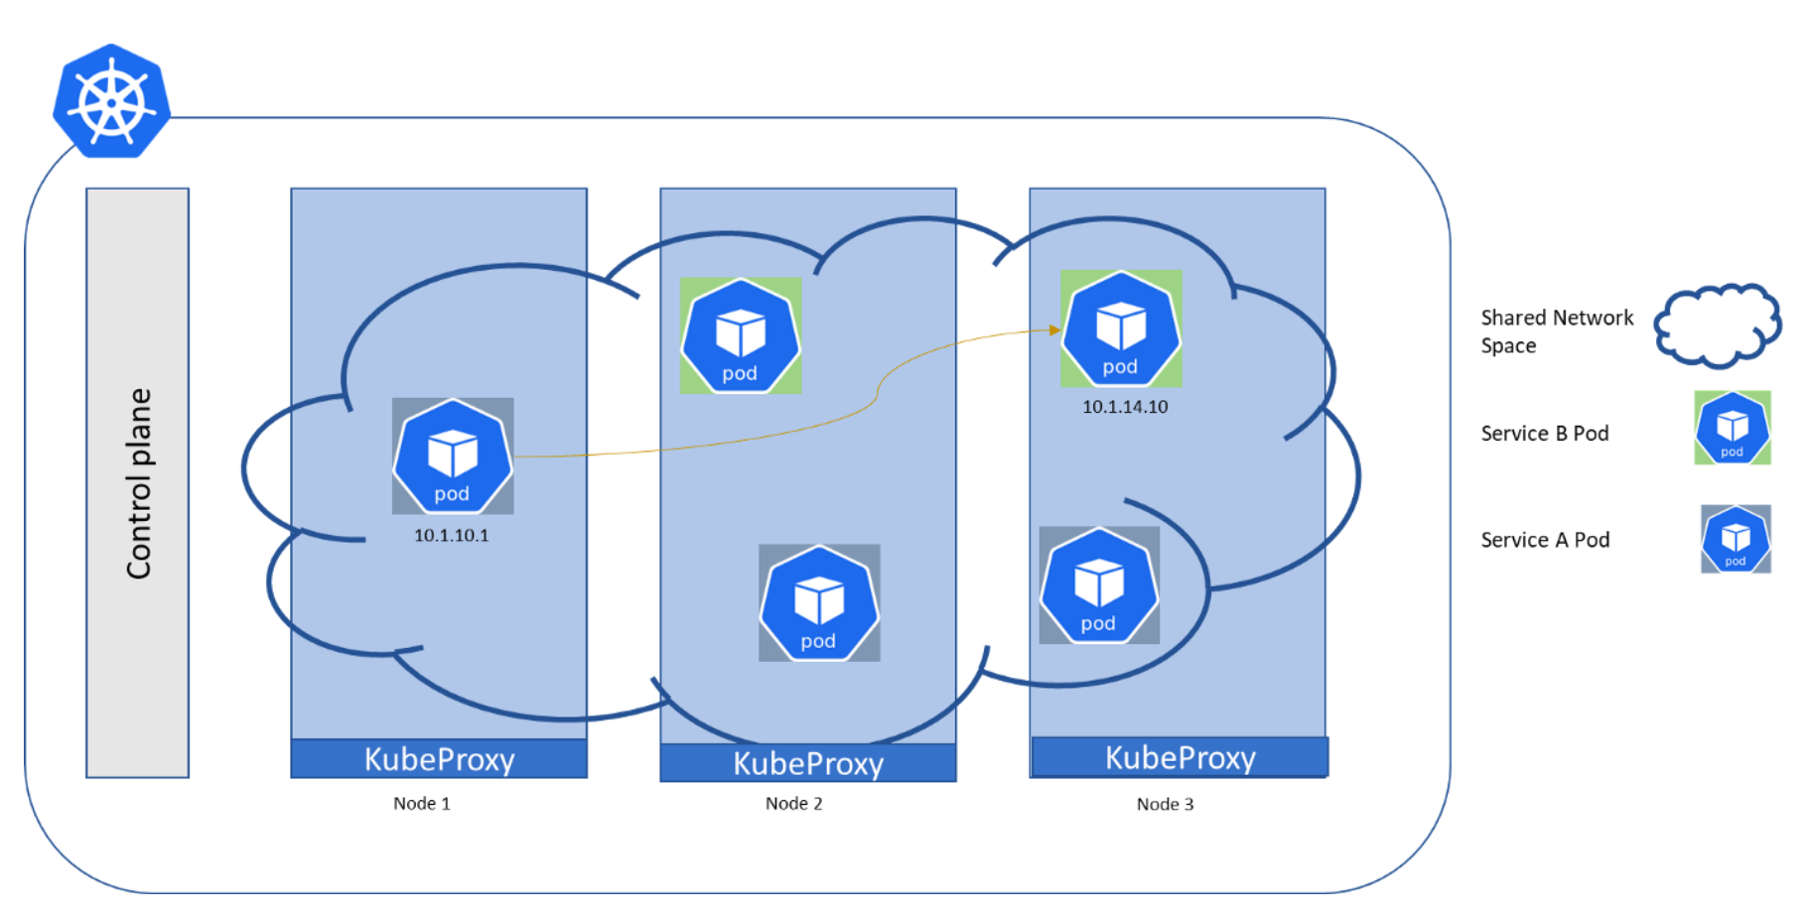Click the Service A Pod legend icon

1736,539
